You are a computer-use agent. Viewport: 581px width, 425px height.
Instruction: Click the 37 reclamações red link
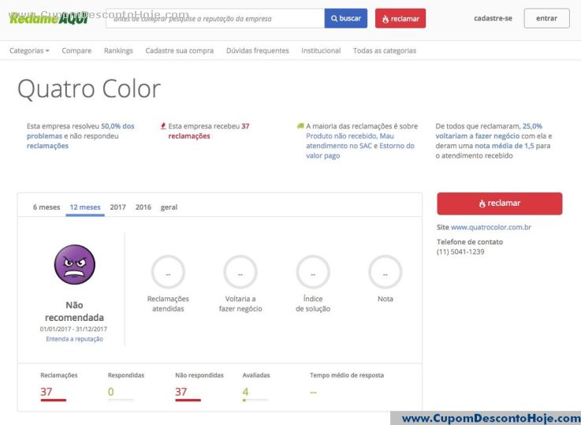click(209, 131)
